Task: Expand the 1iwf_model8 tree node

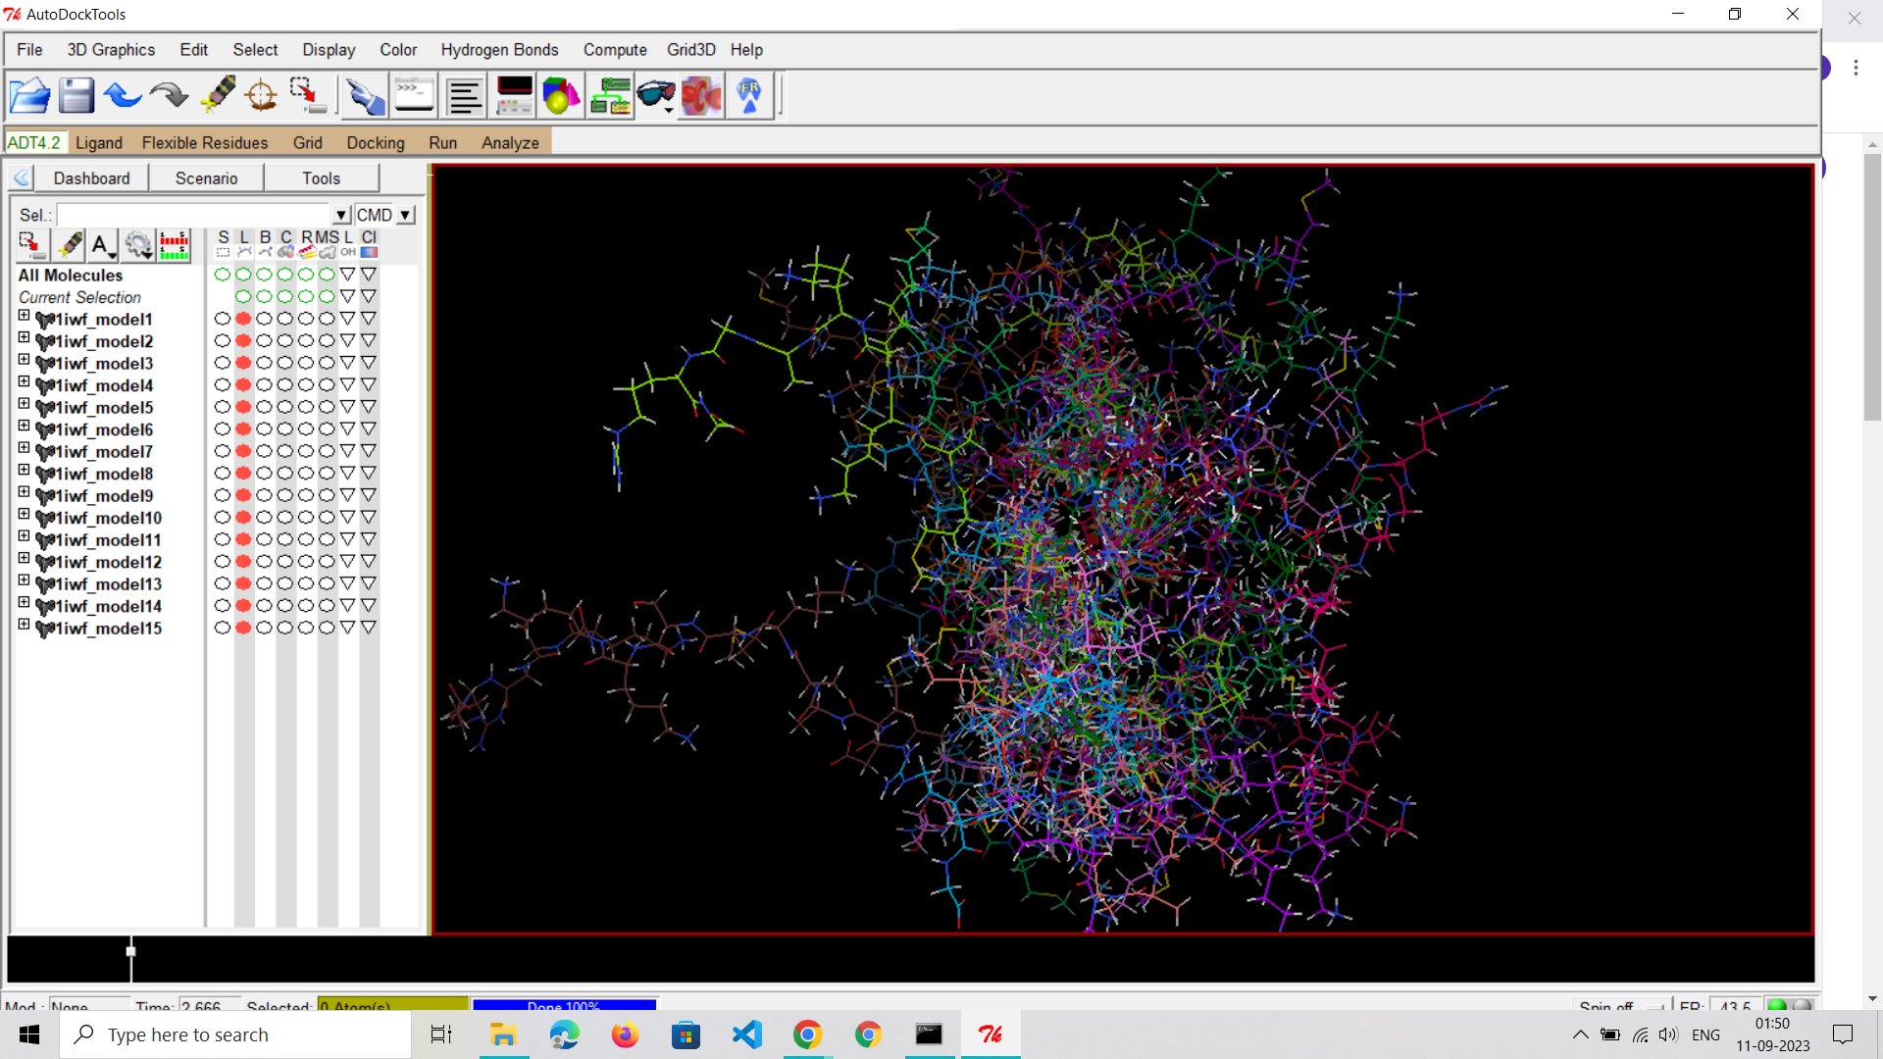Action: [x=24, y=470]
